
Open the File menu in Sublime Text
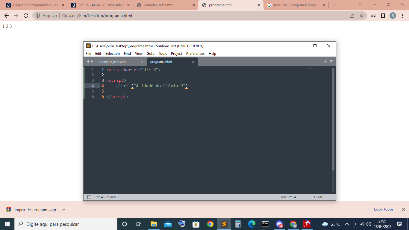coord(88,54)
